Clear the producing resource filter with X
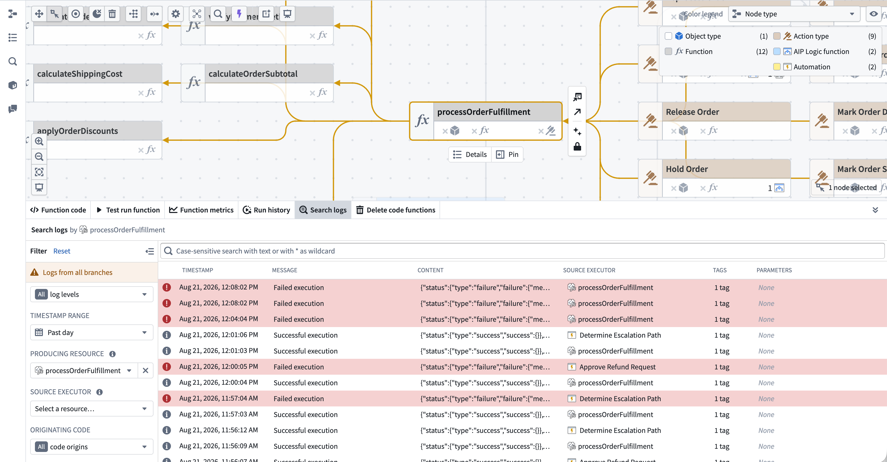887x462 pixels. (146, 370)
